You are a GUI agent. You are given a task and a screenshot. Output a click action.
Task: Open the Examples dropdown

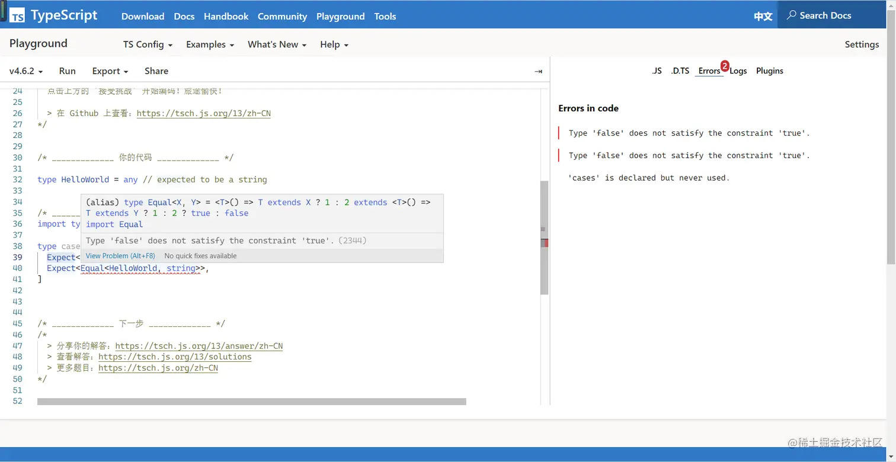210,44
